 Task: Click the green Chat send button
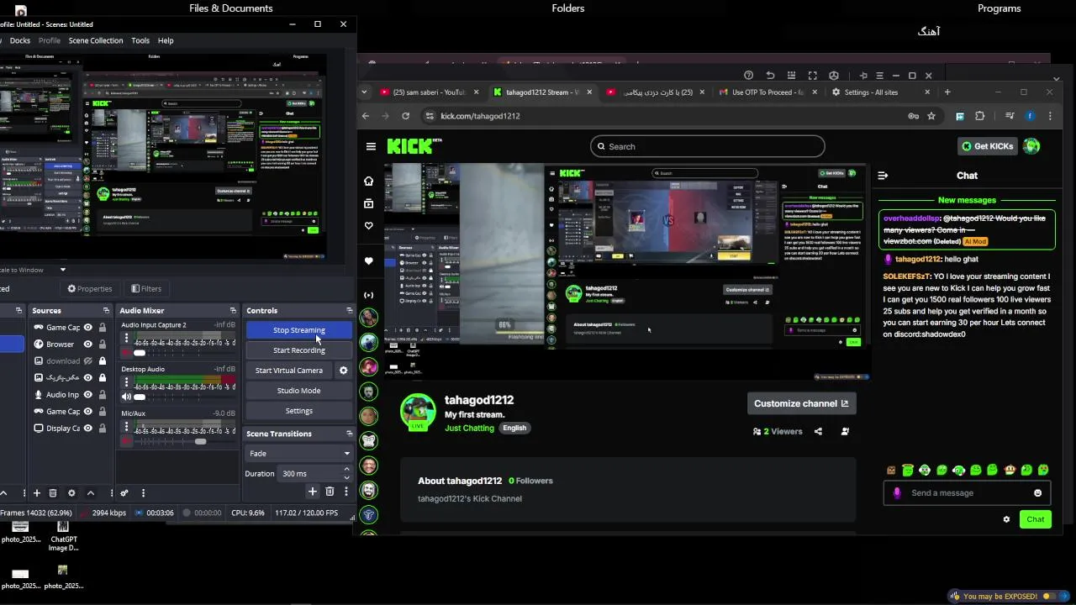(x=1035, y=519)
